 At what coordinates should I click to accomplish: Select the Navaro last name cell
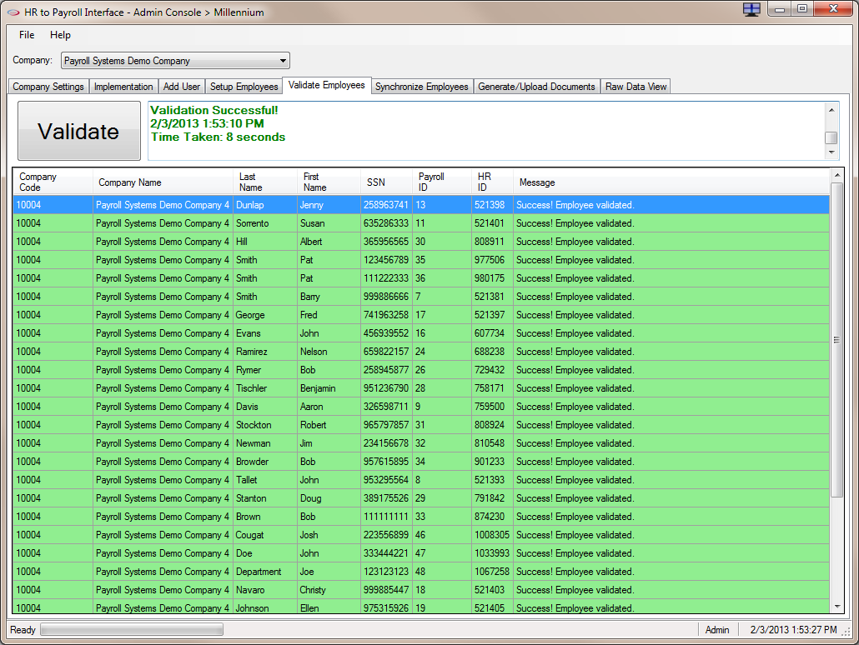coord(265,590)
